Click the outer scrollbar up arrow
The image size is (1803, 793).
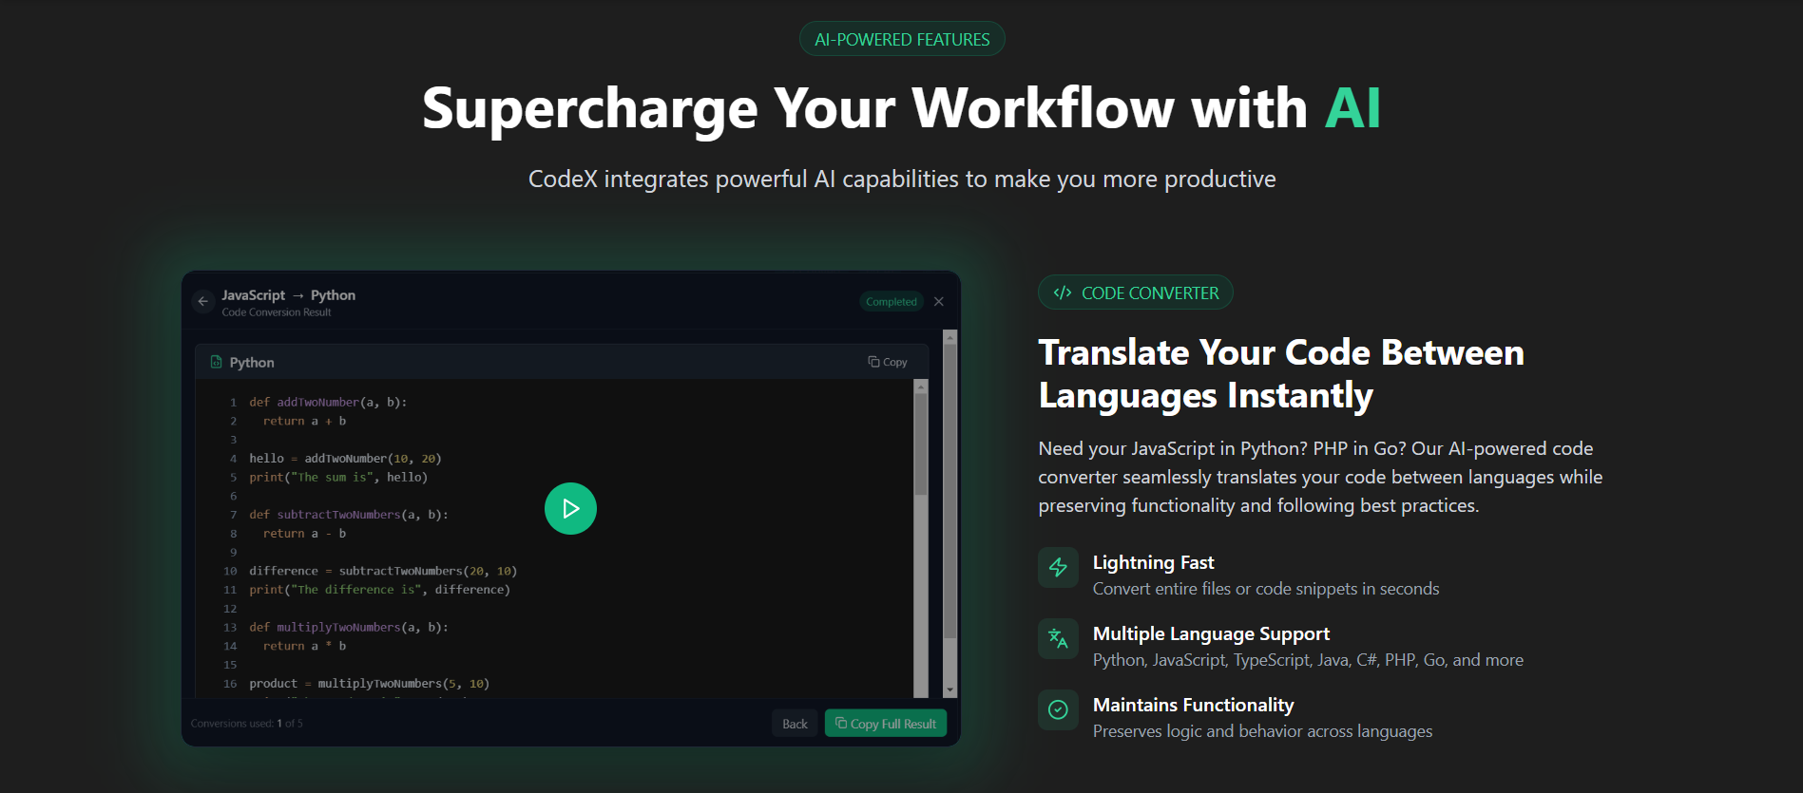tap(949, 337)
